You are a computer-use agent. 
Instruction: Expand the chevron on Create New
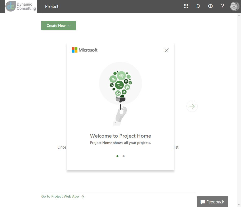tap(69, 26)
